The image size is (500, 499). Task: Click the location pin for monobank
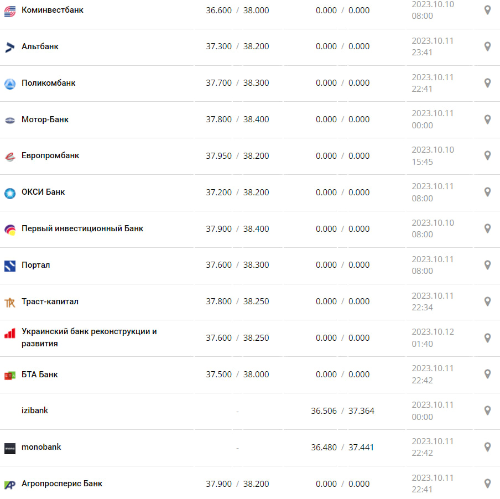(487, 447)
